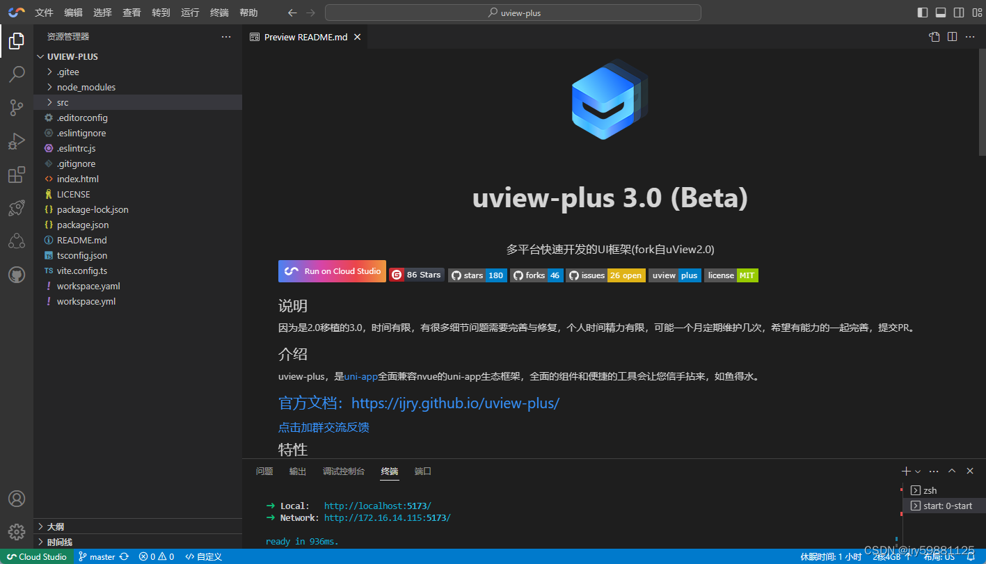Image resolution: width=986 pixels, height=564 pixels.
Task: Open the 文件 menu
Action: tap(44, 13)
